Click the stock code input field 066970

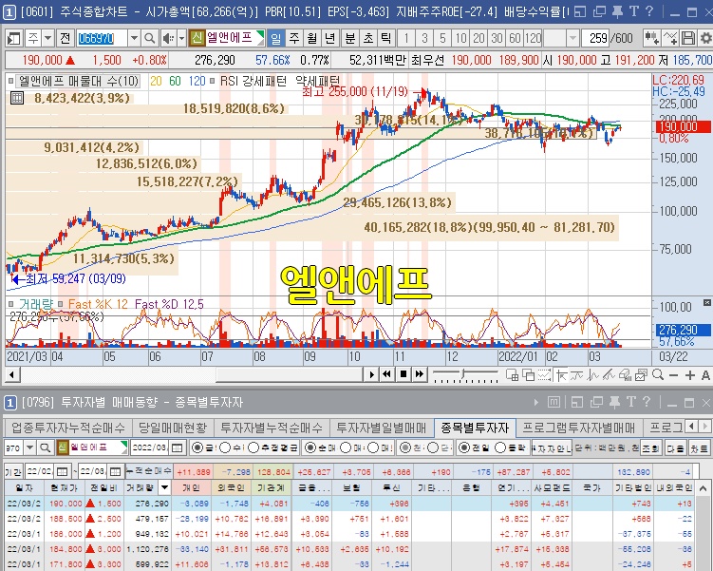coord(102,38)
